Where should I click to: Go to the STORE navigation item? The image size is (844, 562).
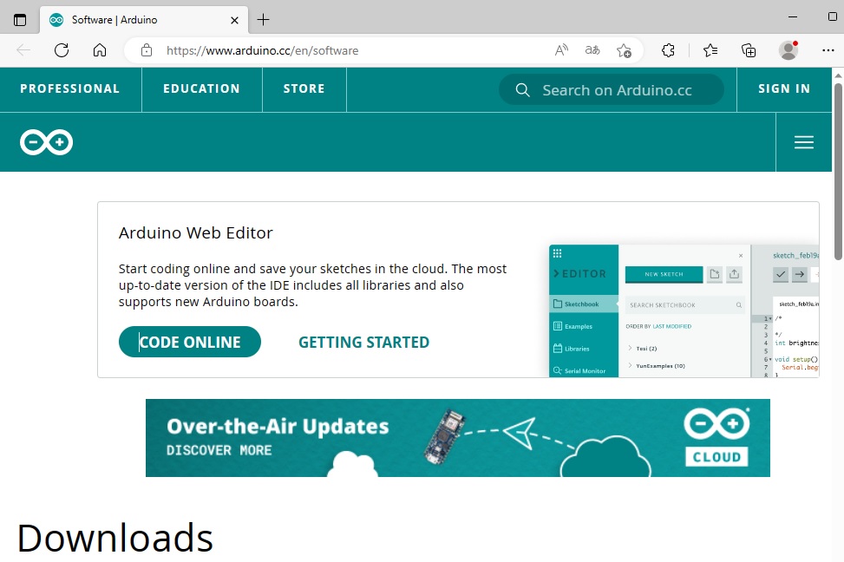[304, 88]
